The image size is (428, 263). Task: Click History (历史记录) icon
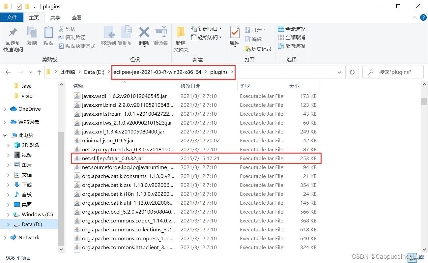pyautogui.click(x=248, y=49)
